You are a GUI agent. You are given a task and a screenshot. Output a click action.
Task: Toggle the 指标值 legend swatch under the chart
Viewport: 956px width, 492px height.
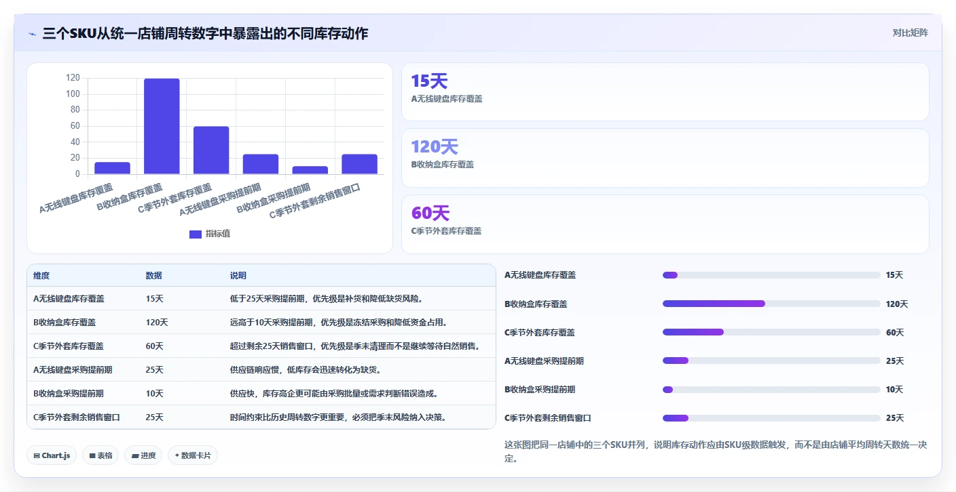[196, 234]
